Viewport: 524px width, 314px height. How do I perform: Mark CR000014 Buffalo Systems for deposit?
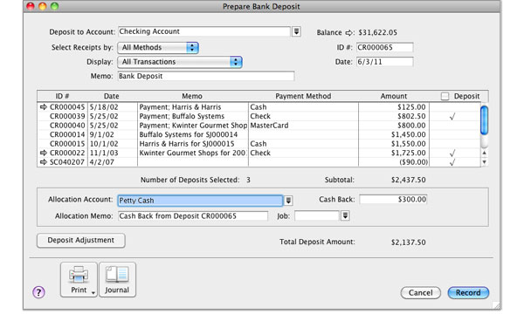coord(454,135)
